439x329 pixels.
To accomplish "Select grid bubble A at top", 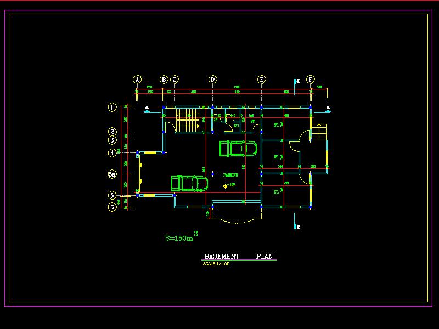I will [x=137, y=80].
